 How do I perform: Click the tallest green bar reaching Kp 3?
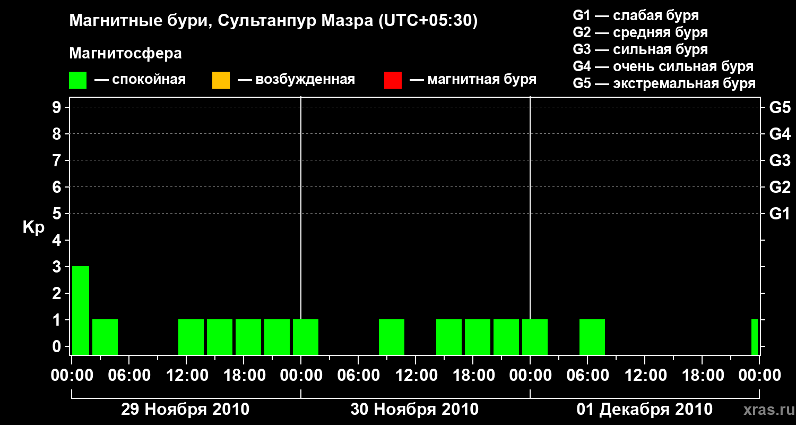click(81, 310)
